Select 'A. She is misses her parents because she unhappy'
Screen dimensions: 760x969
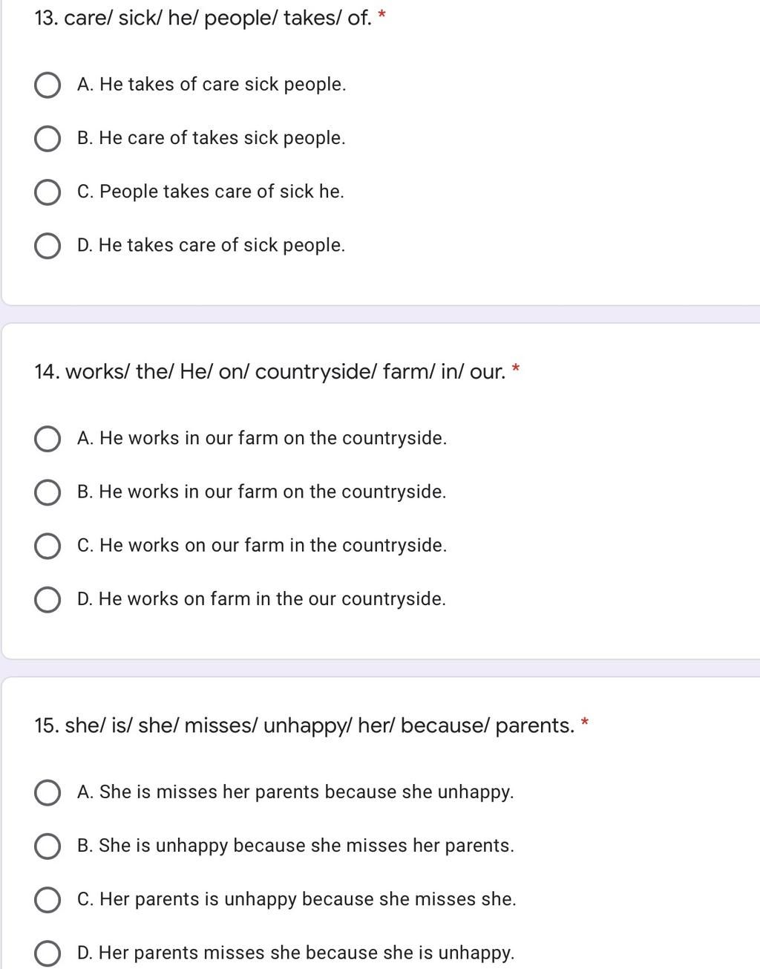tap(47, 792)
